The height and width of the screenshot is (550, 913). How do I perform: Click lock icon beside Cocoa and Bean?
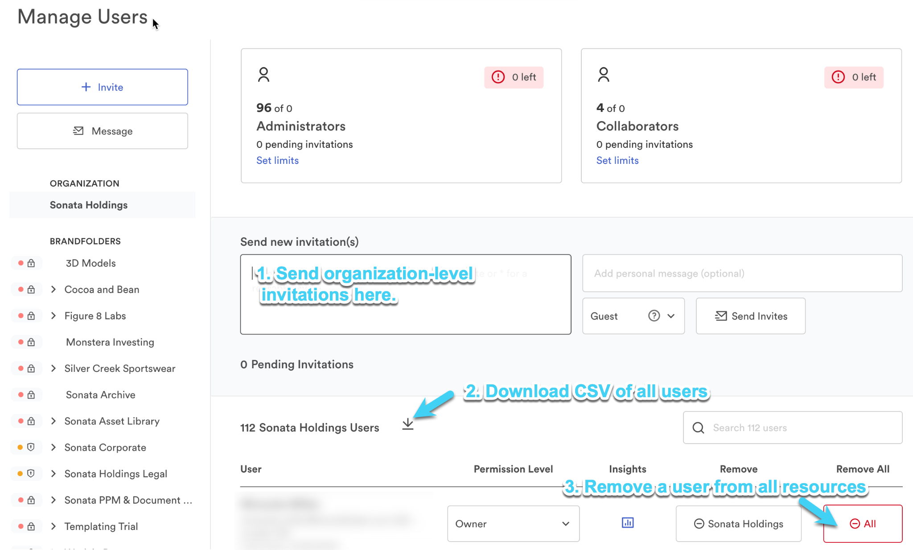click(31, 289)
